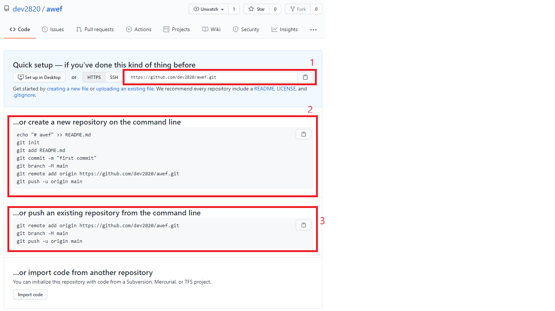This screenshot has height=311, width=555.
Task: Click the 'git add README.md' command line
Action: click(x=41, y=150)
